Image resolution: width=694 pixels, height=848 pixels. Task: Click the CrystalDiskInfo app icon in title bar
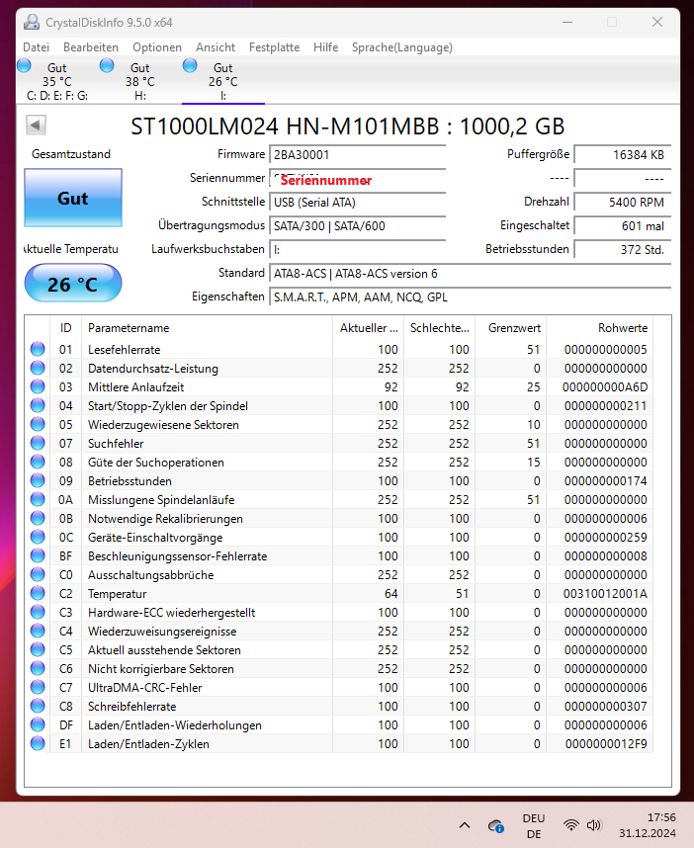tap(32, 22)
